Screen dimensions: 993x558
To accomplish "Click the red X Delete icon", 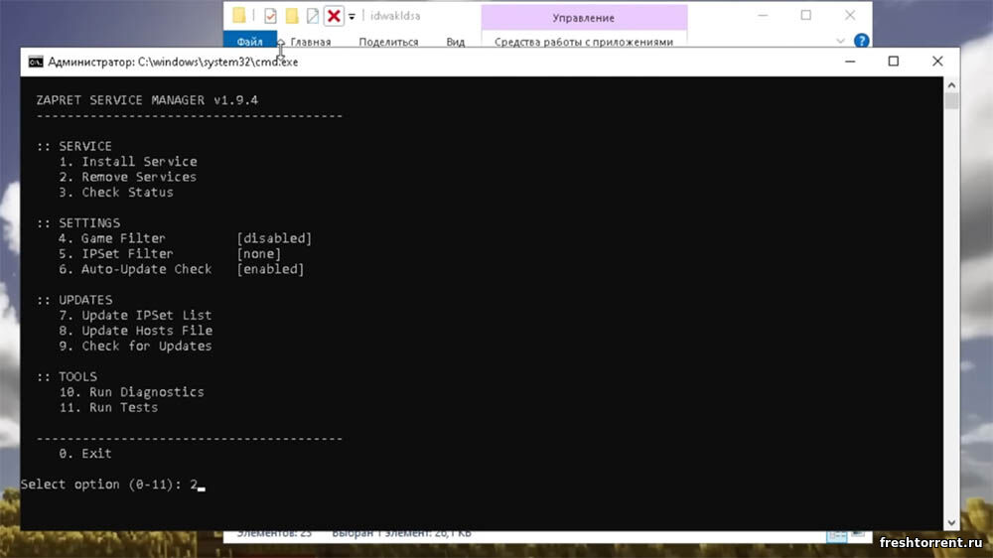I will click(x=335, y=16).
